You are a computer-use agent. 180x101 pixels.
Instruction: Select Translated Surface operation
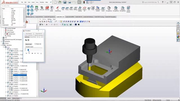(98, 9)
